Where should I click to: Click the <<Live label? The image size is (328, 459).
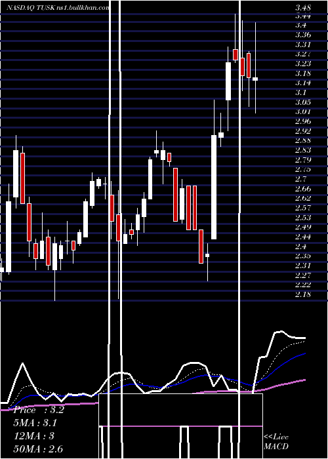coord(276,437)
